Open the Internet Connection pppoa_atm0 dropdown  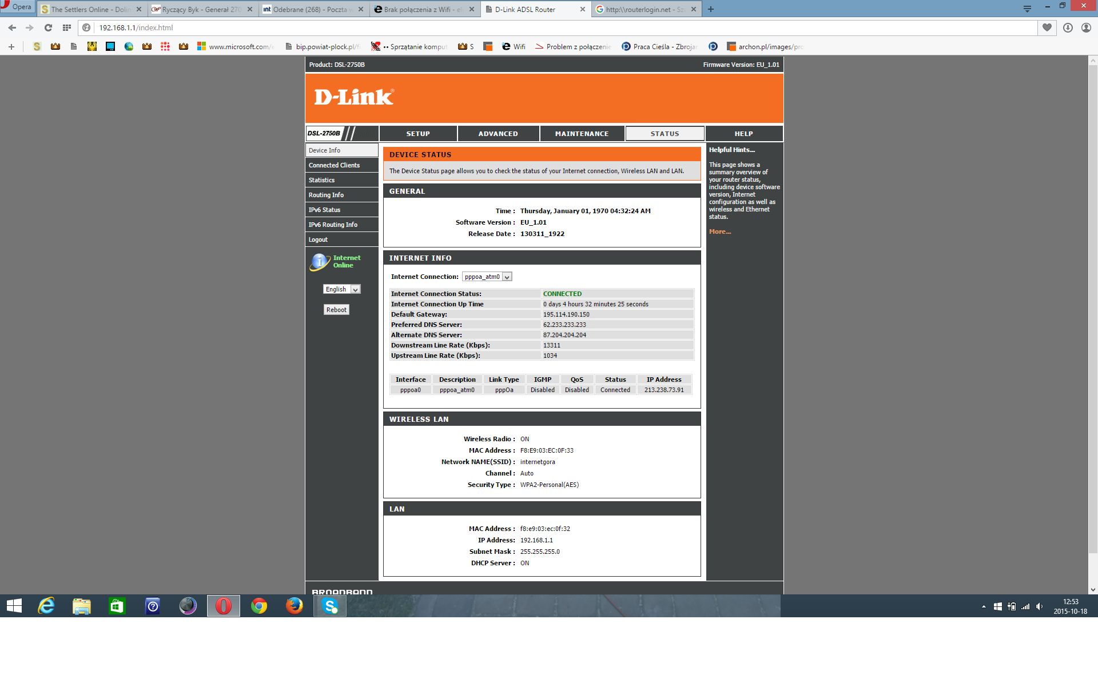pos(487,277)
